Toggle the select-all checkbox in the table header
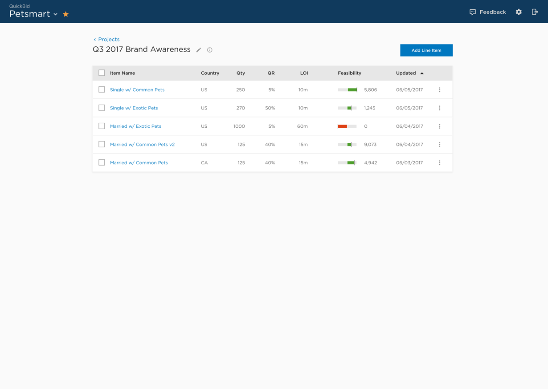This screenshot has height=389, width=548. pos(102,73)
